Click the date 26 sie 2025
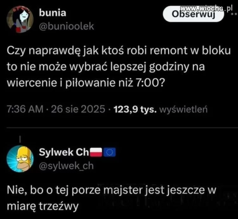The height and width of the screenshot is (219, 238). [78, 109]
